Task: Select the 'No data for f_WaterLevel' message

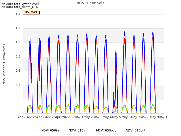Action: 20,4
